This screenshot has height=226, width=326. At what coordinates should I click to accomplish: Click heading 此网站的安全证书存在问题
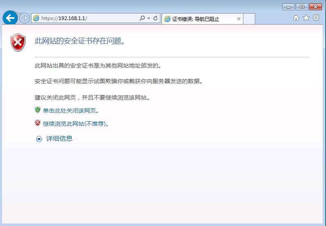80,41
